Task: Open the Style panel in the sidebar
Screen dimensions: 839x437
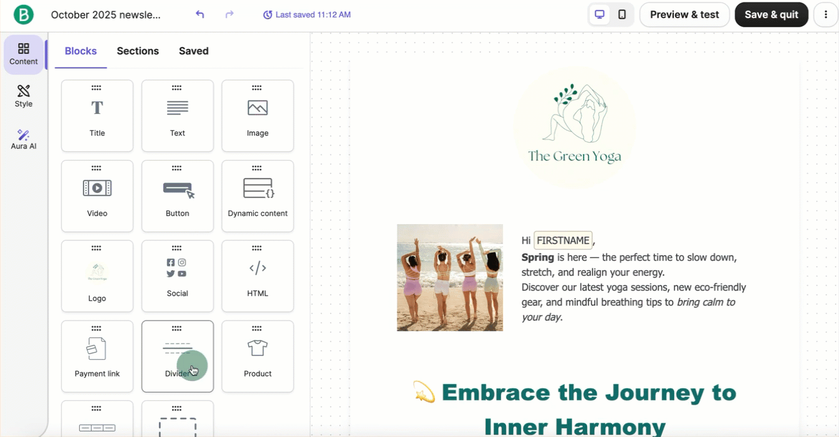Action: [x=23, y=96]
